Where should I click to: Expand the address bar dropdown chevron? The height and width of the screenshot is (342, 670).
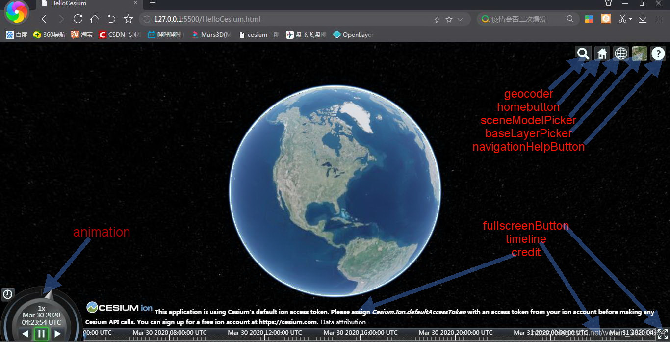[x=460, y=19]
